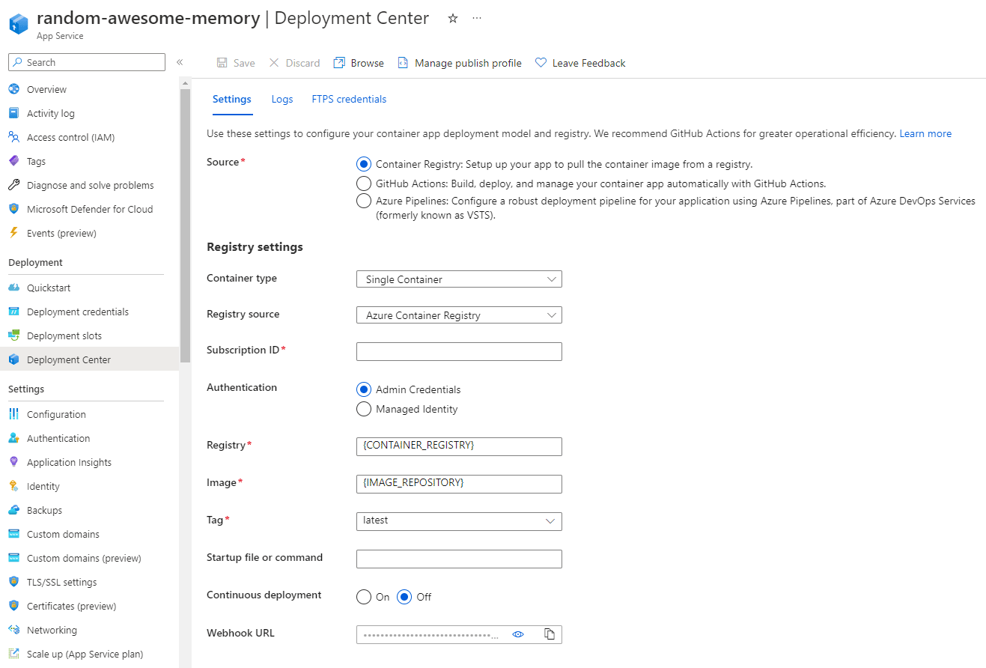Image resolution: width=986 pixels, height=668 pixels.
Task: Click the Certificates (preview) icon
Action: tap(13, 606)
